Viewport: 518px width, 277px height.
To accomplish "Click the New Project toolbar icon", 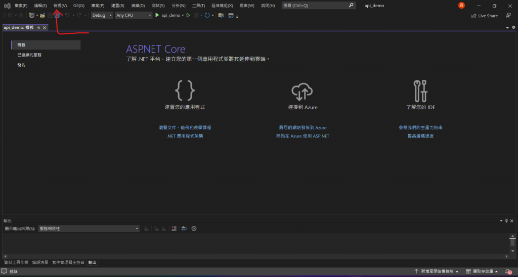I will (31, 15).
